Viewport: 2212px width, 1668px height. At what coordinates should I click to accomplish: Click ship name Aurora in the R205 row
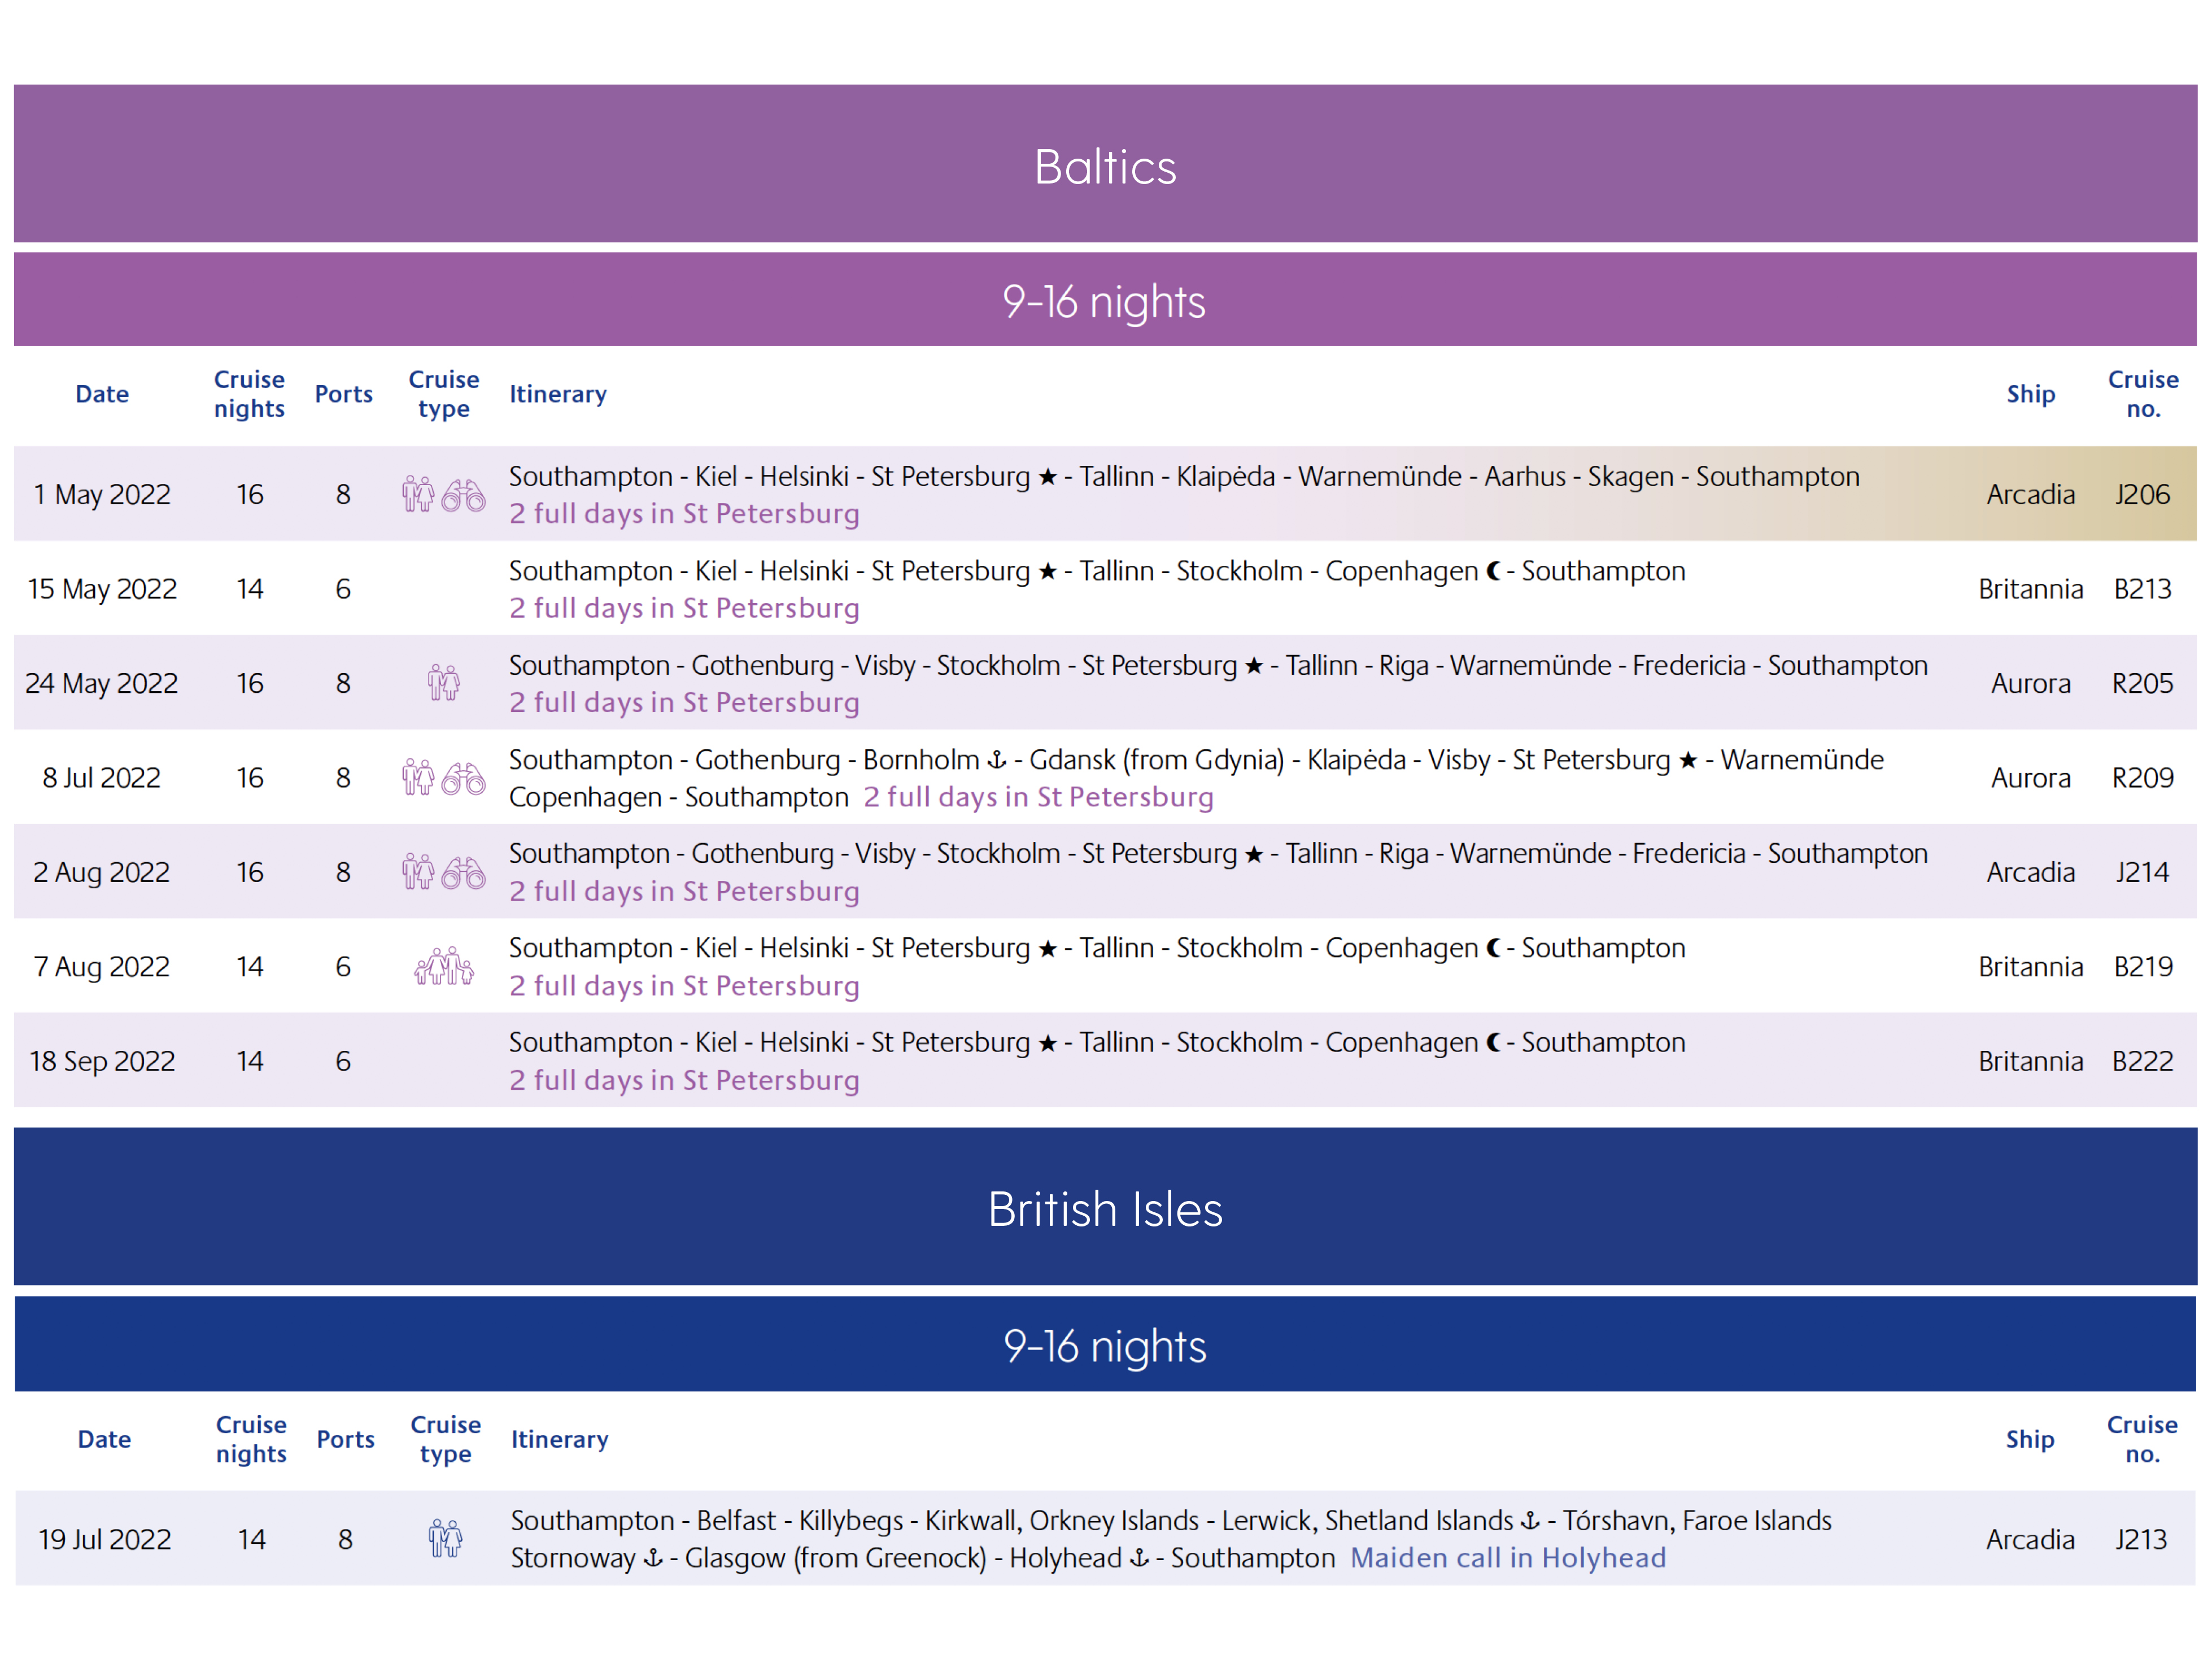(2031, 683)
